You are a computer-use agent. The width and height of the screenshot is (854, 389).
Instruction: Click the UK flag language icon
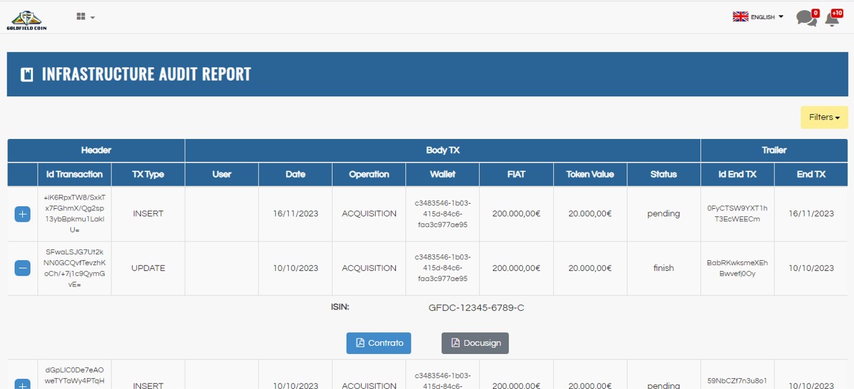(x=740, y=17)
